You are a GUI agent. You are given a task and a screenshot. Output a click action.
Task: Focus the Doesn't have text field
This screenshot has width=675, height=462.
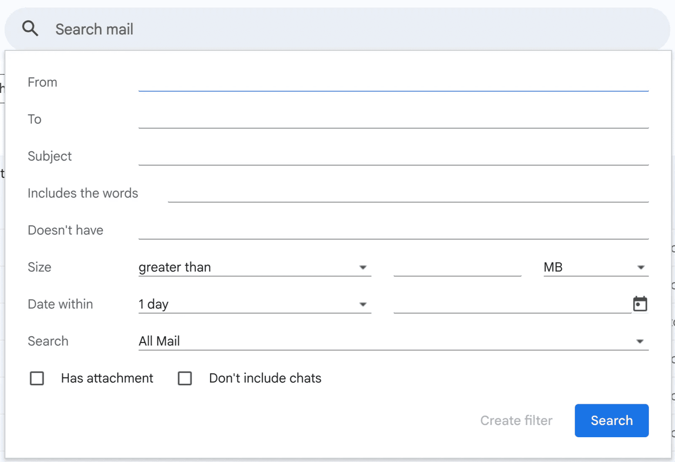[393, 230]
